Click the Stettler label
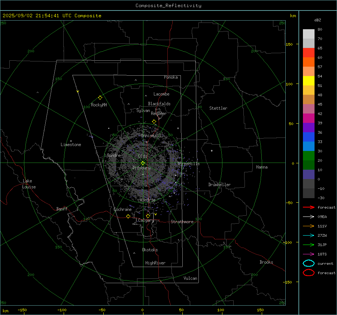337x315 pixels. point(218,108)
